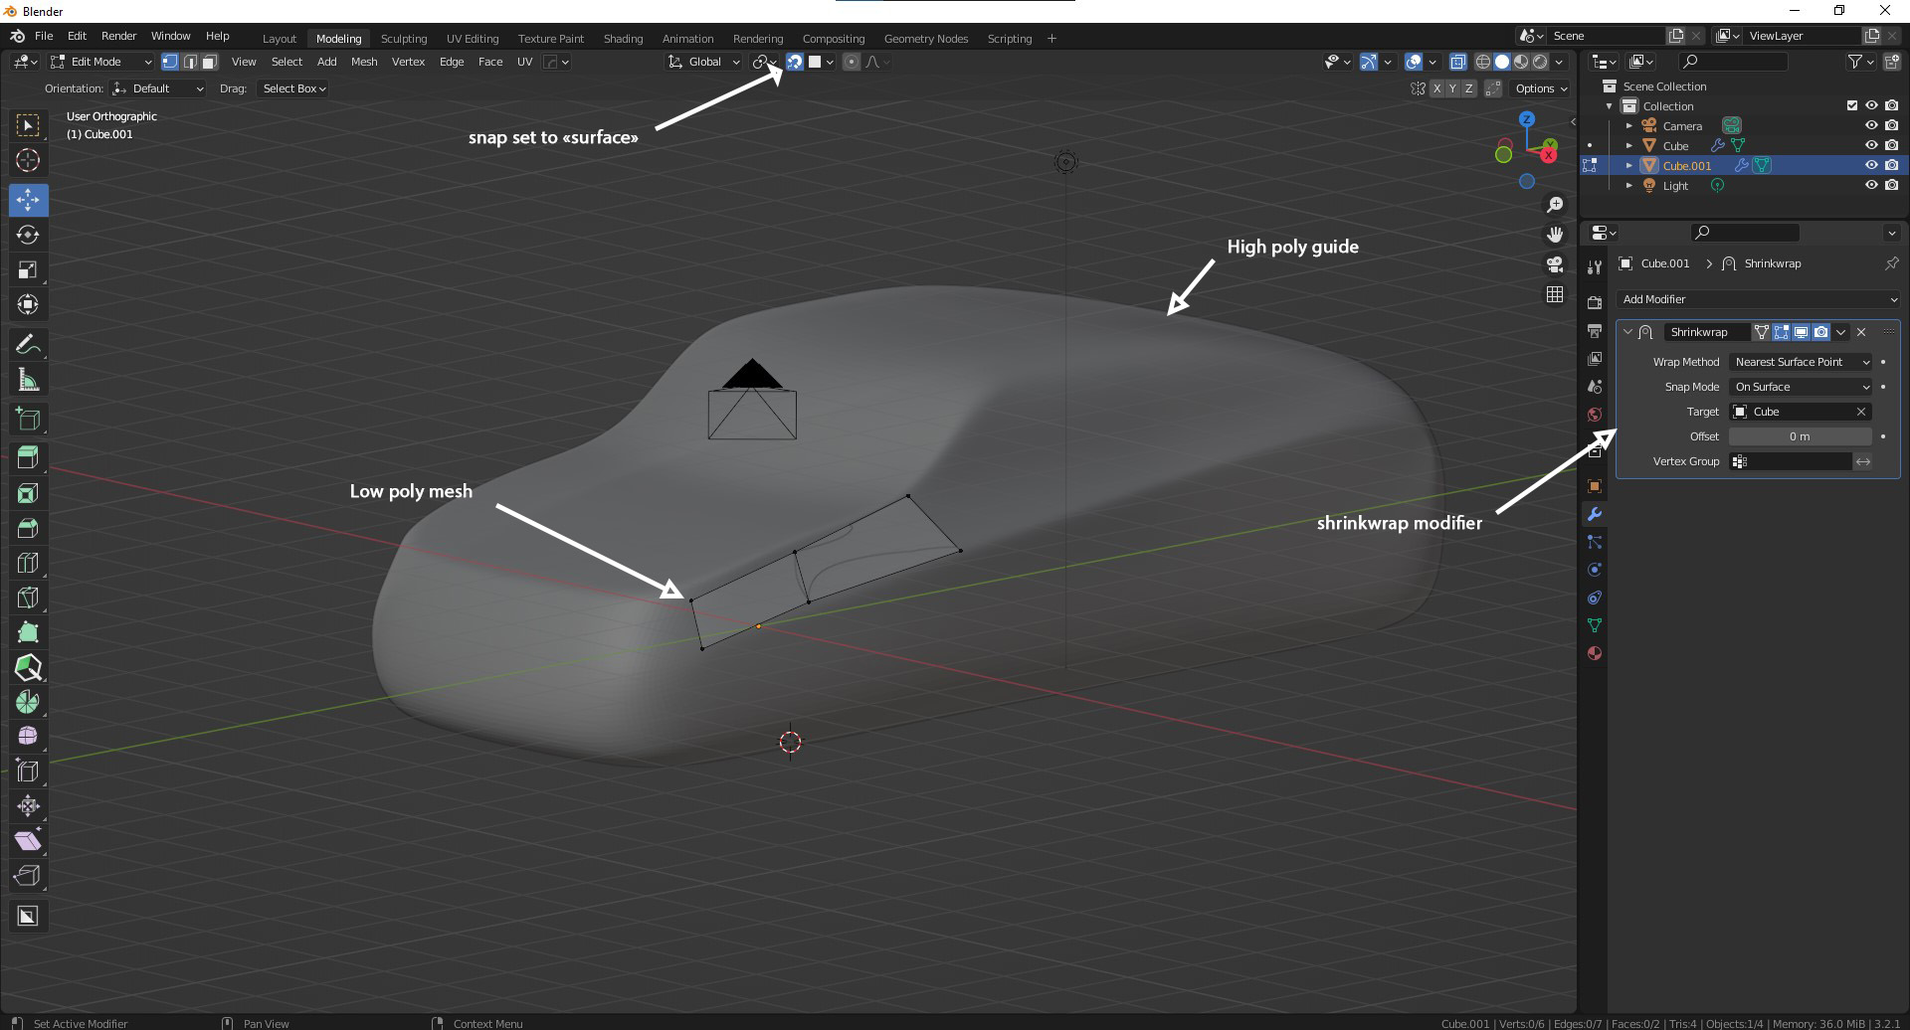
Task: Click the hand pan view icon
Action: click(1554, 235)
